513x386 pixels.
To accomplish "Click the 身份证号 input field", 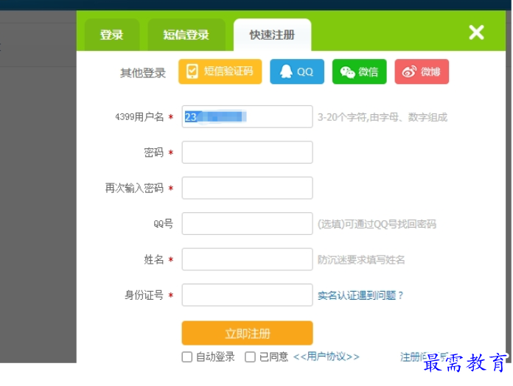I will 248,295.
